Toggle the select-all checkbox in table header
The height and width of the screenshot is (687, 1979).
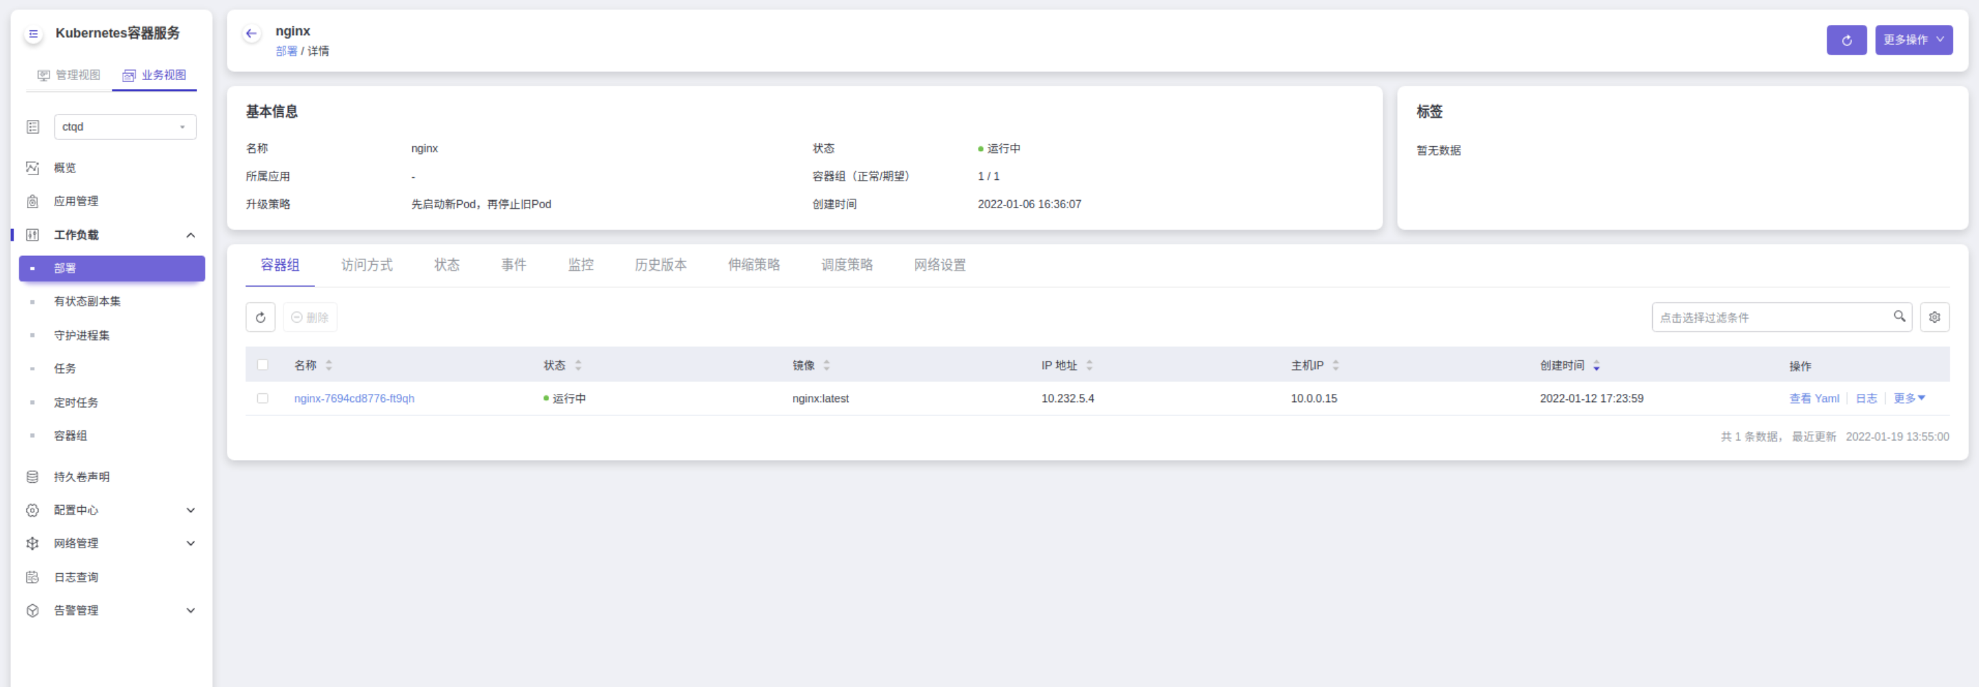pos(263,365)
